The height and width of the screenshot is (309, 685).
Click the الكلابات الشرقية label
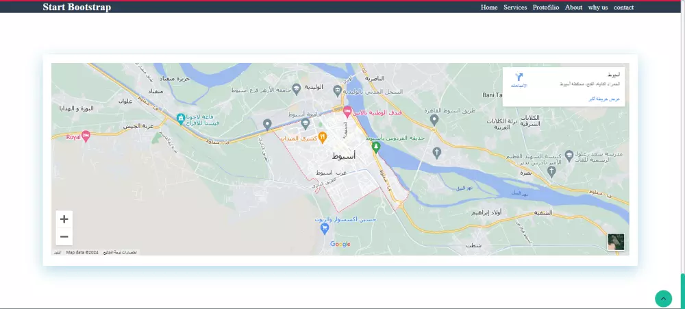coord(530,121)
